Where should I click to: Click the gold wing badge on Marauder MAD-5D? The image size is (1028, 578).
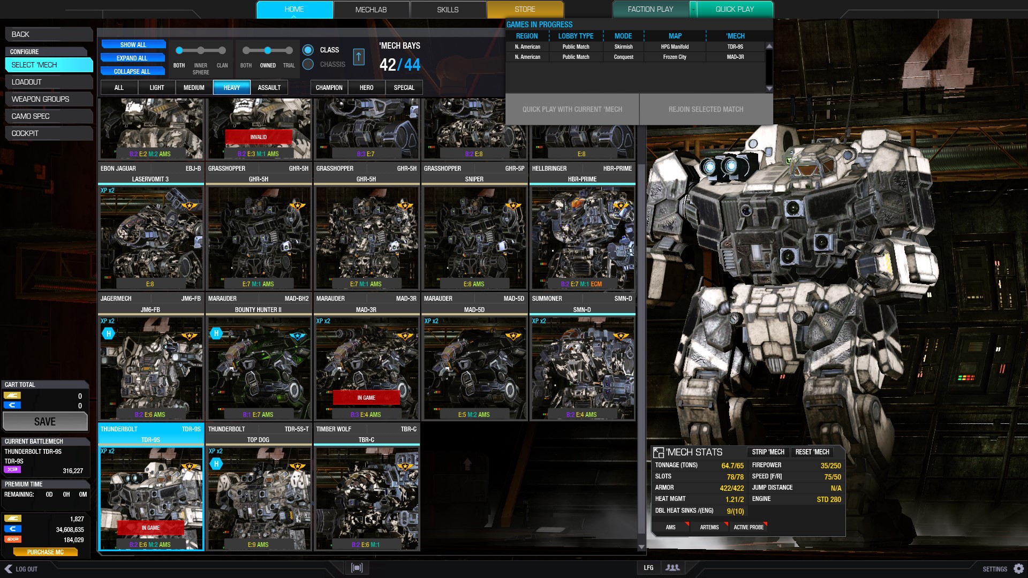point(513,336)
